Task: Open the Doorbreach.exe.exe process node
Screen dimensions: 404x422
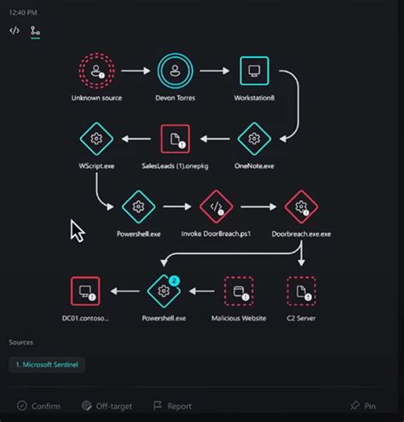Action: [301, 206]
